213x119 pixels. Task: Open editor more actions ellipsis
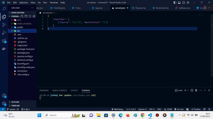209,8
